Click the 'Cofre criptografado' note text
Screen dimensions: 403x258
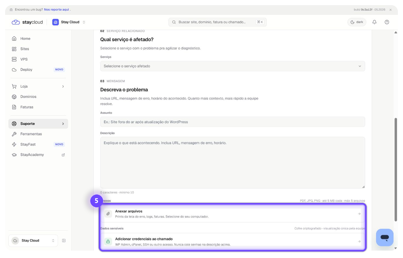coord(330,228)
